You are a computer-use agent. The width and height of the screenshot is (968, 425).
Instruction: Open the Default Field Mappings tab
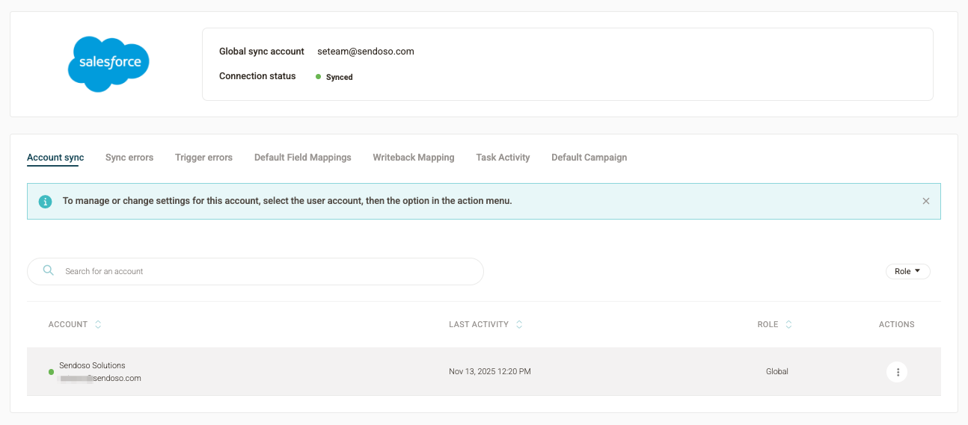coord(303,158)
